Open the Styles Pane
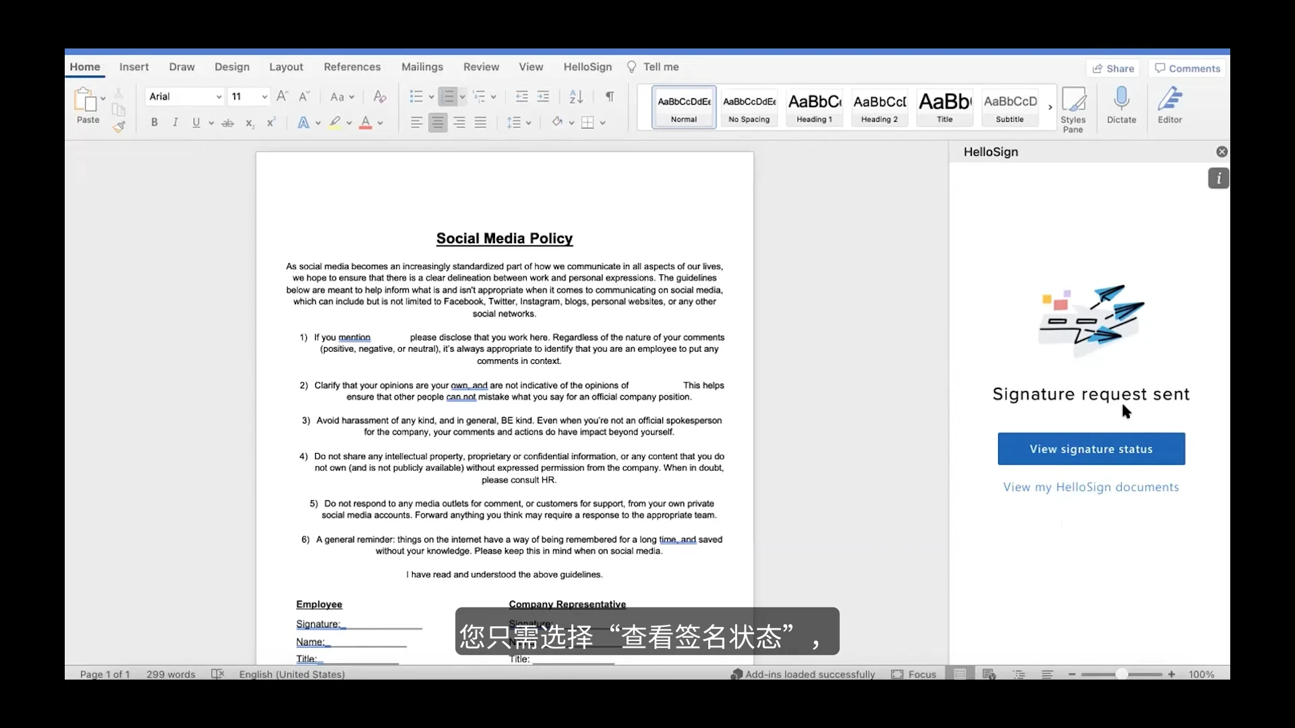 click(x=1073, y=106)
